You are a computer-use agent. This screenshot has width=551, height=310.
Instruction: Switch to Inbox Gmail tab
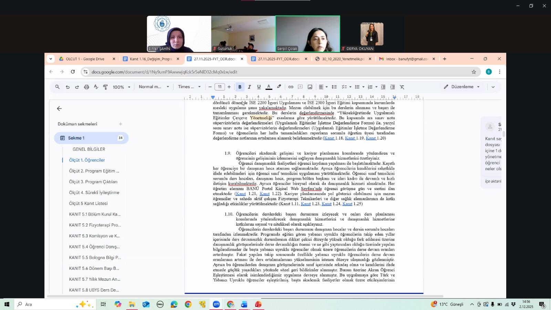point(406,59)
